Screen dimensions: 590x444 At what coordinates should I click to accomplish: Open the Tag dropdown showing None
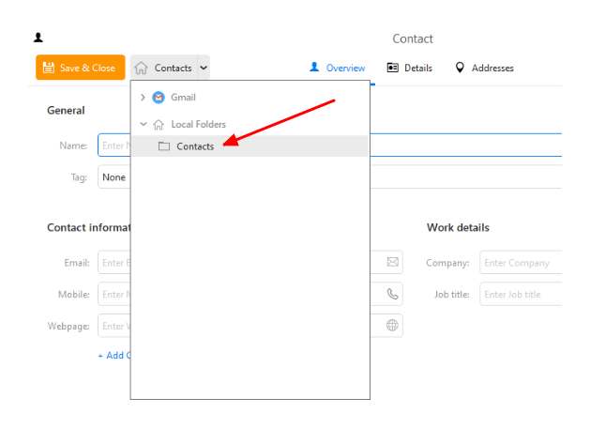pyautogui.click(x=329, y=177)
